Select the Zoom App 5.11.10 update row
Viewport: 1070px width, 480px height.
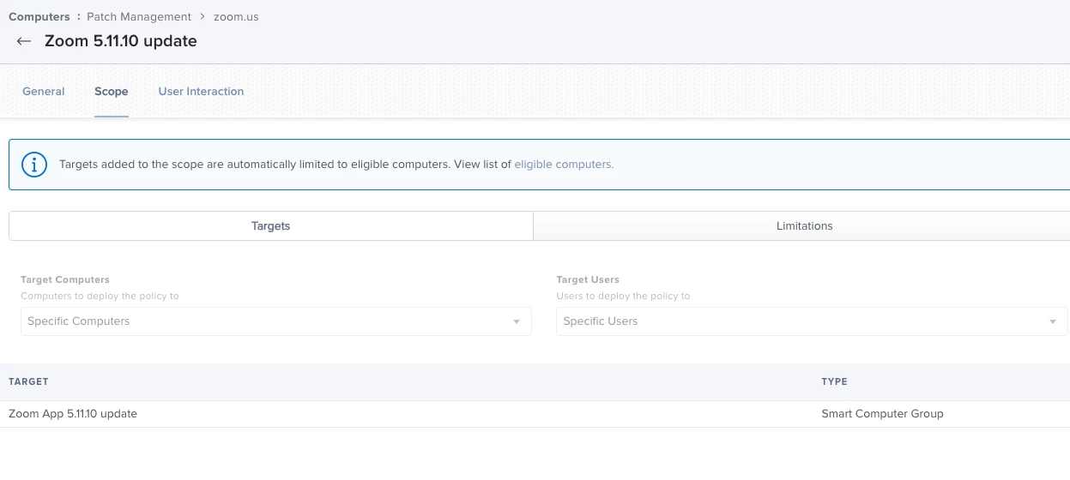[x=535, y=414]
